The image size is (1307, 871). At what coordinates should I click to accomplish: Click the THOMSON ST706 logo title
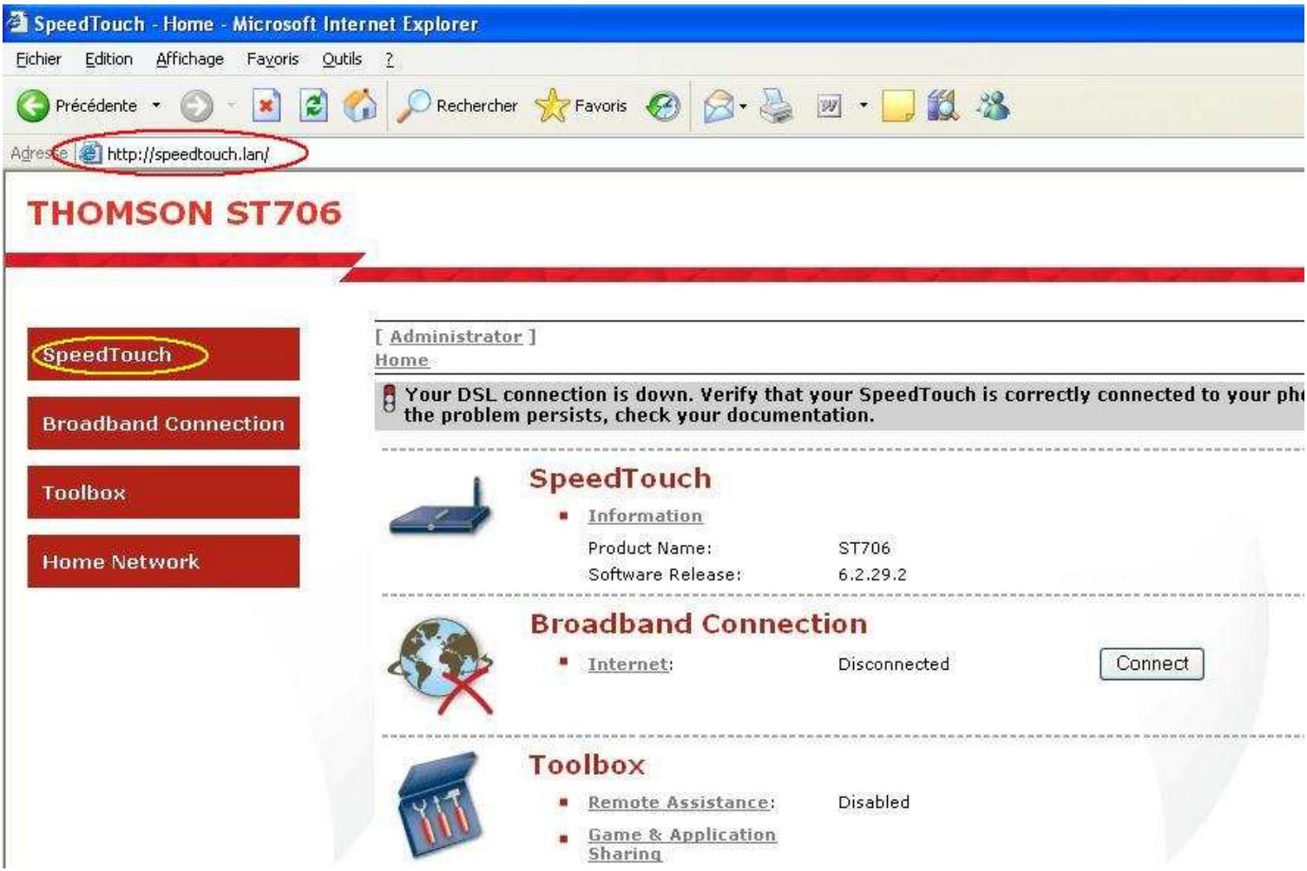tap(185, 213)
